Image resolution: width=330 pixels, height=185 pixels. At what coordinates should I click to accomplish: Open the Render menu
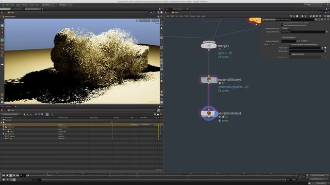tap(12, 5)
